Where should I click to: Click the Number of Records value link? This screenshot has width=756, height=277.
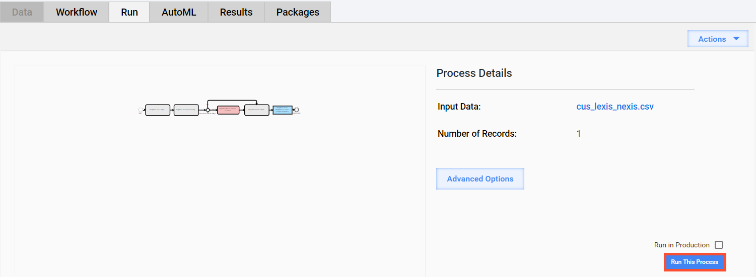[579, 134]
